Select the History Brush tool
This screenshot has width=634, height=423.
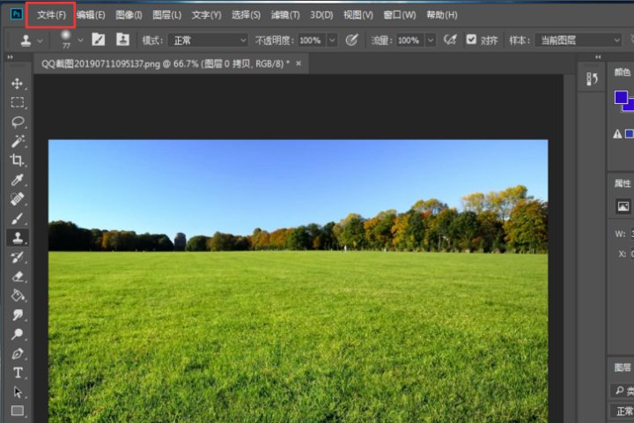17,257
